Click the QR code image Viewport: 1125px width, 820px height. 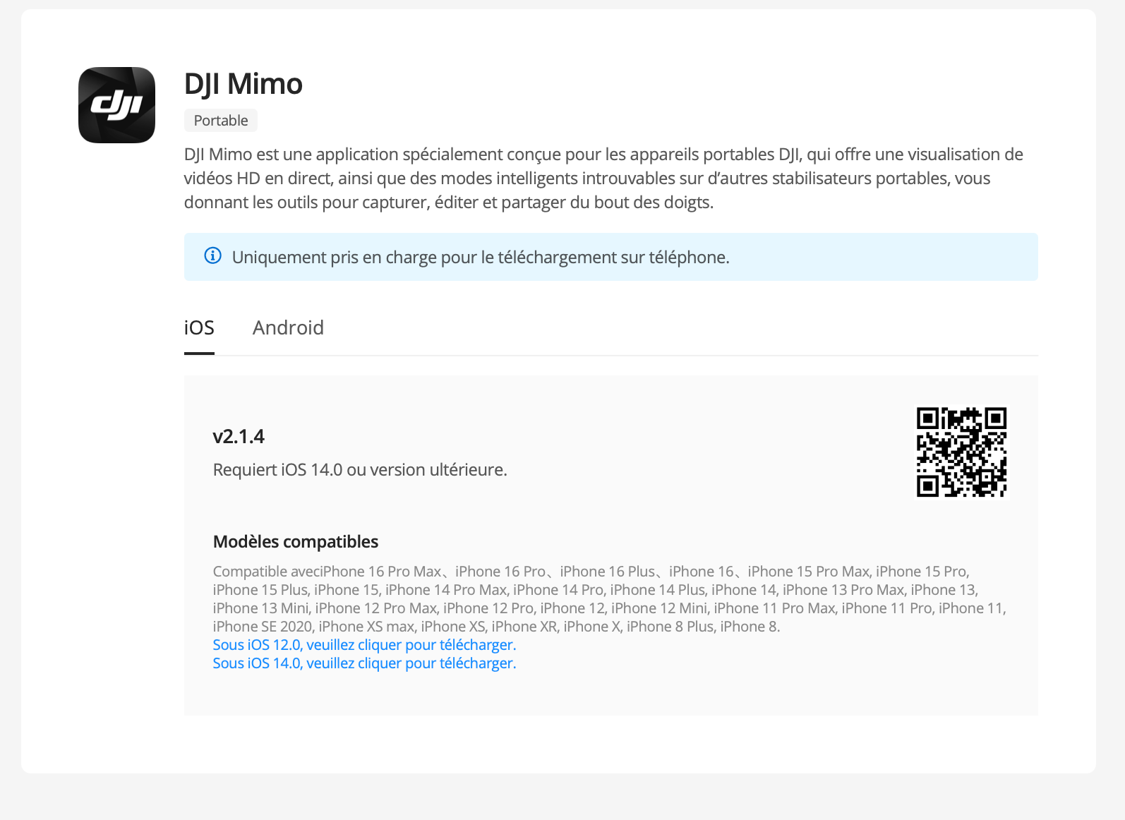point(961,452)
